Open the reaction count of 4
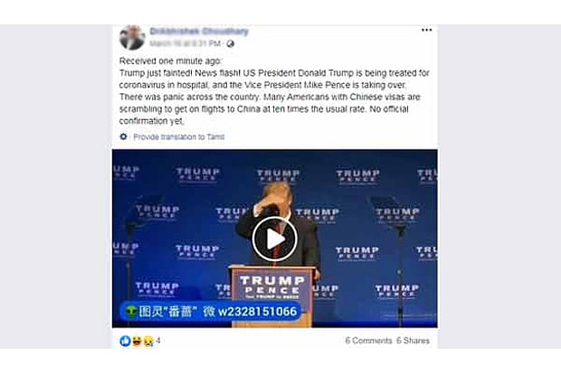Viewport: 561px width, 374px height. 158,341
